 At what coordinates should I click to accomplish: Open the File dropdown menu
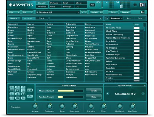(14, 12)
